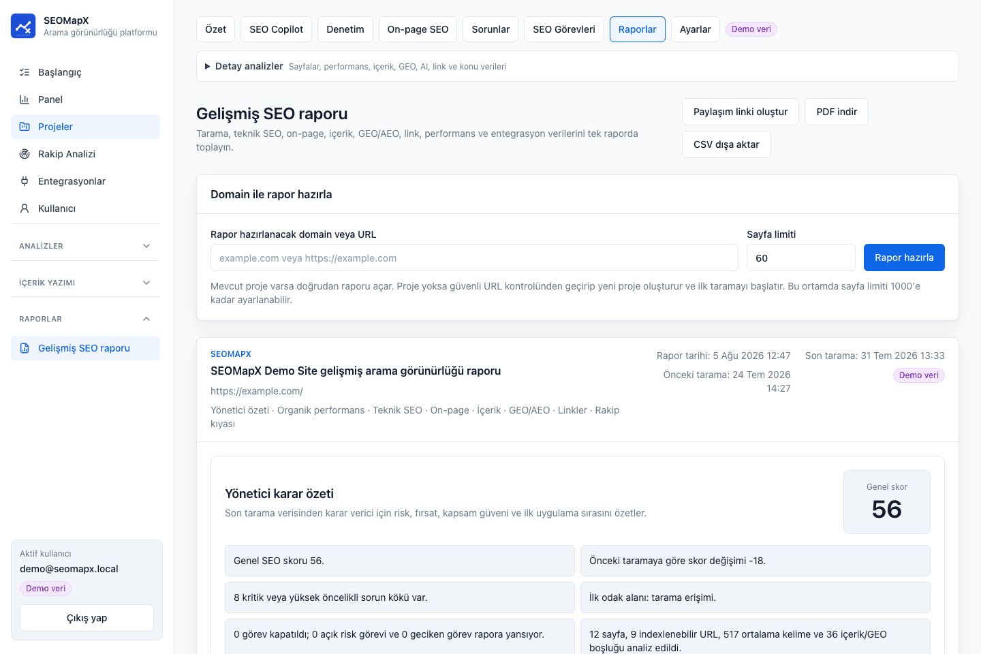The image size is (981, 654).
Task: Focus the domain or URL input field
Action: point(474,258)
